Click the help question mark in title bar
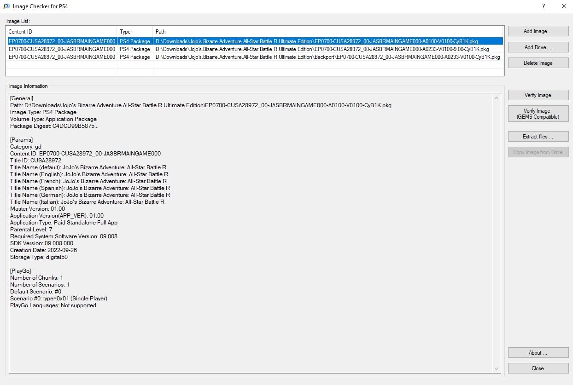This screenshot has width=573, height=385. 544,6
